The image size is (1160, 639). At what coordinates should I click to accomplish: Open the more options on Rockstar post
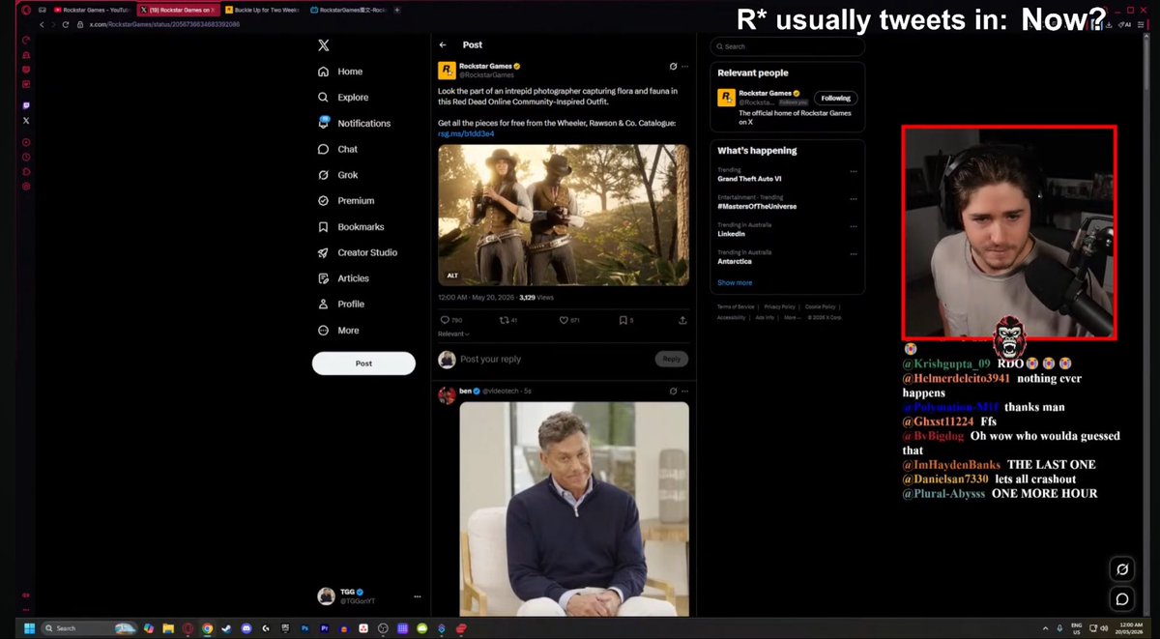tap(685, 67)
